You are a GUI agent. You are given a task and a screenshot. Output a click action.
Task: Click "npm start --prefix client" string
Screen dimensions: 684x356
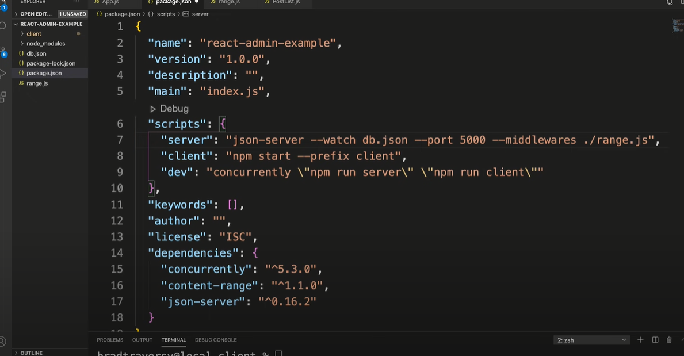tap(313, 156)
